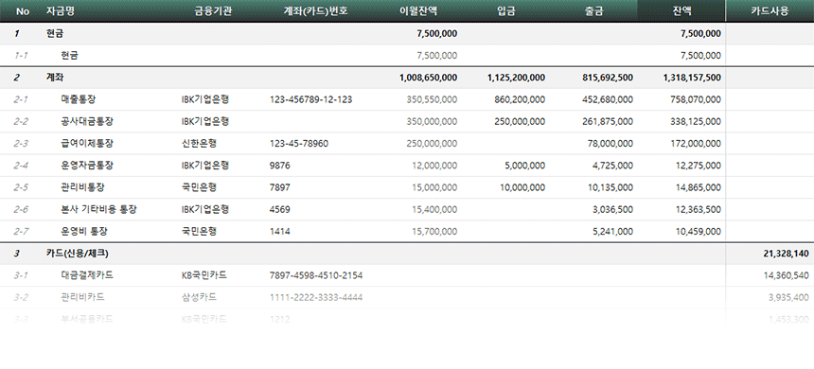This screenshot has height=369, width=814.
Task: Click deposit amount 860,200,000
Action: click(x=521, y=99)
